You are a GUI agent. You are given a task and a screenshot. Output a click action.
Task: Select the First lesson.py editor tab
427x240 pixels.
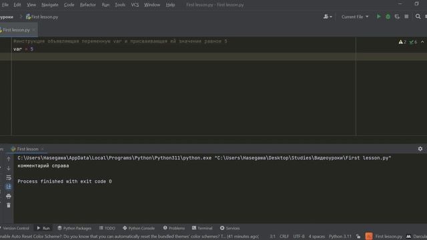pyautogui.click(x=16, y=30)
